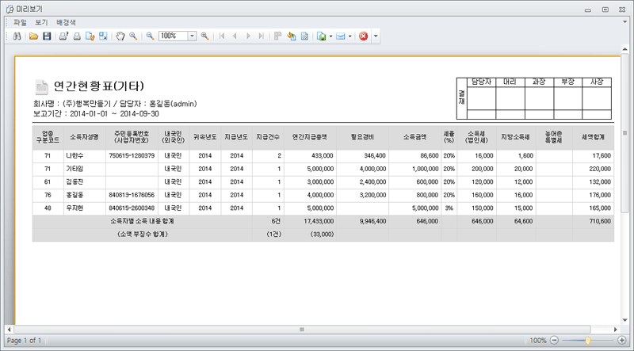Screen dimensions: 634x351
Task: Expand the export document dropdown arrow
Action: 331,36
